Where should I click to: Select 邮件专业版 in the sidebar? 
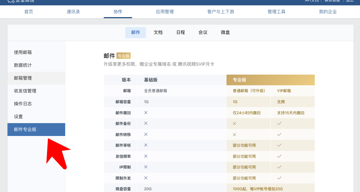click(x=25, y=130)
